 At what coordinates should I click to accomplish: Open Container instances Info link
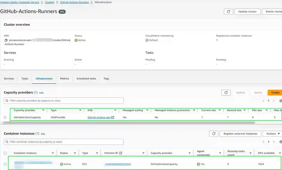click(43, 134)
